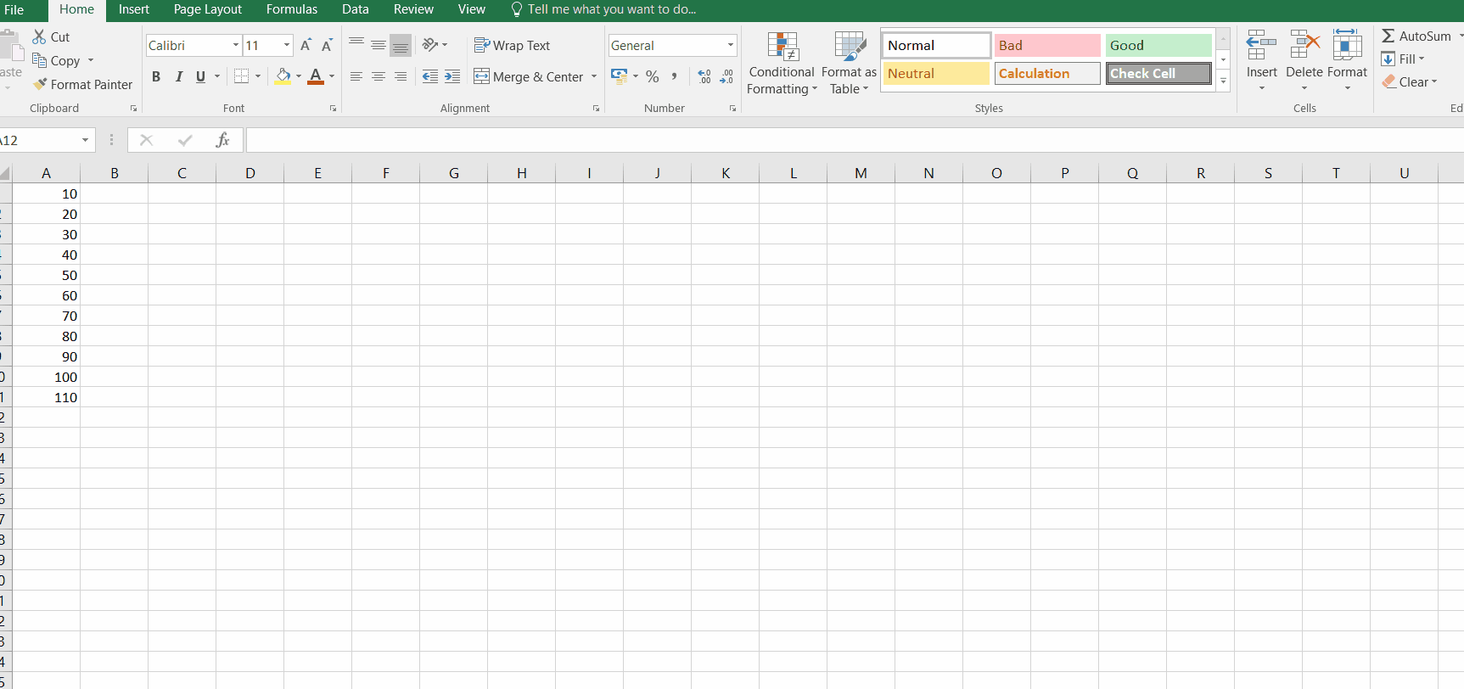
Task: Align text right
Action: pyautogui.click(x=401, y=76)
